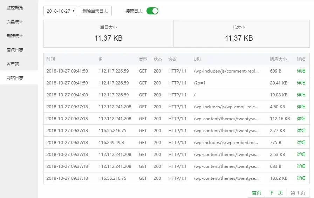View 详细 for the wp-embed.min request
This screenshot has height=198, width=314.
301,142
